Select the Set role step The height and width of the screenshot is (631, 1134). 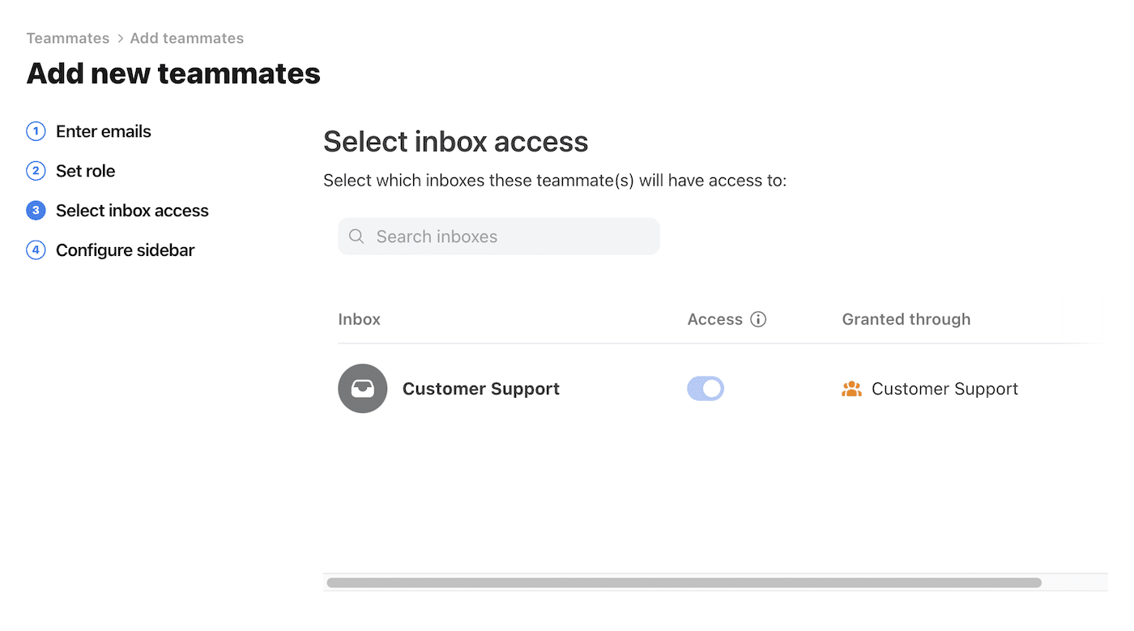(x=86, y=171)
